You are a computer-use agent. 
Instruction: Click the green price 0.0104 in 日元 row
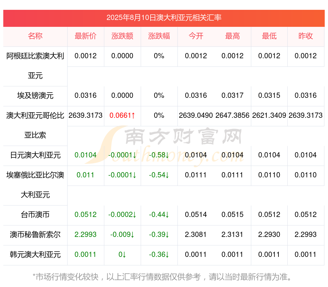click(x=86, y=155)
